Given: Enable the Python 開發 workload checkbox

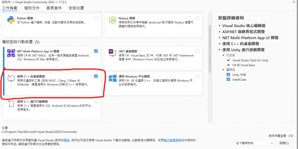Looking at the screenshot, I should [96, 18].
